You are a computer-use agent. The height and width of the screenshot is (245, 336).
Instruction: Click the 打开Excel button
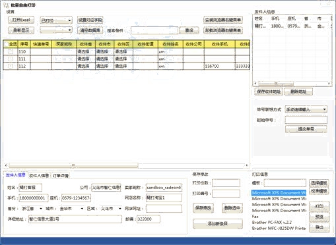(x=21, y=20)
